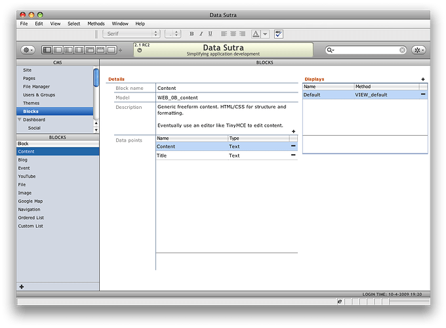Open the Window menu

[x=120, y=24]
